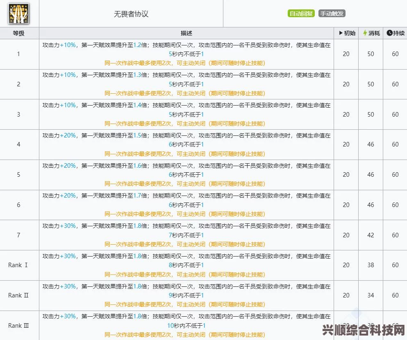Click the 描述 column header
The image size is (407, 340).
[x=186, y=33]
